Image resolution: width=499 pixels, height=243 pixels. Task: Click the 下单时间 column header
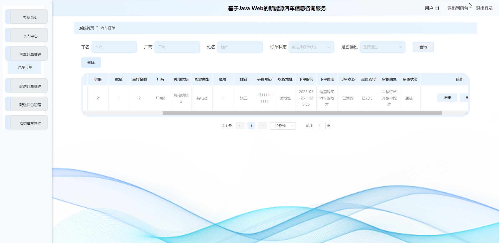(x=306, y=79)
